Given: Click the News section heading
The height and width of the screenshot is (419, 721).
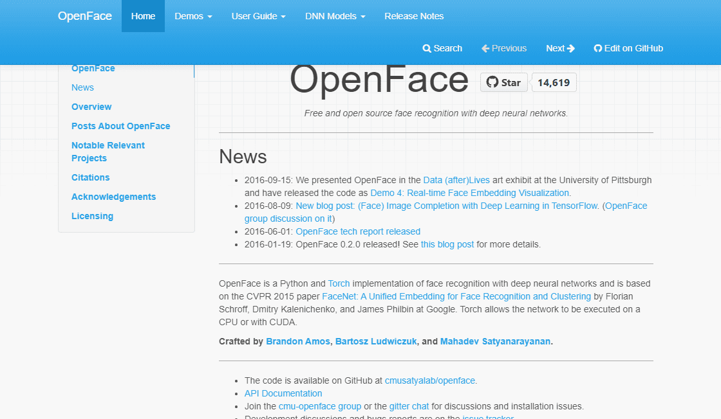Looking at the screenshot, I should click(x=242, y=157).
